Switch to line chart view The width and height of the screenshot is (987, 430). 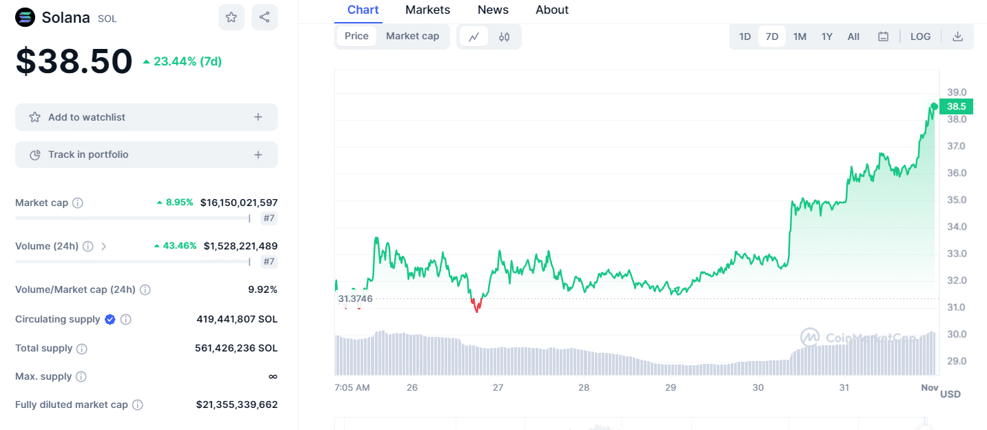pos(474,37)
